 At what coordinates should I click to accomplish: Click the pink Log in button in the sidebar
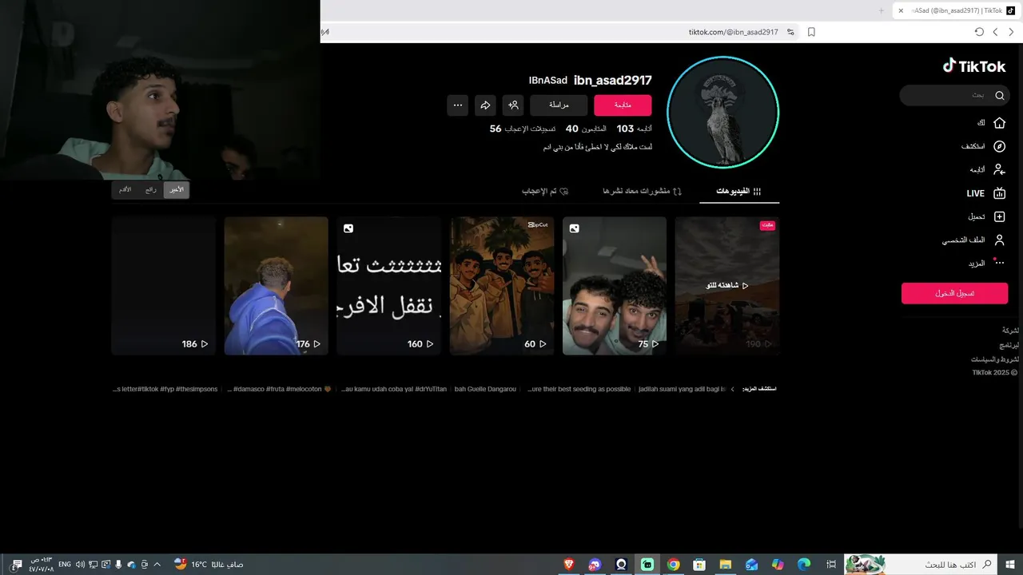(954, 293)
